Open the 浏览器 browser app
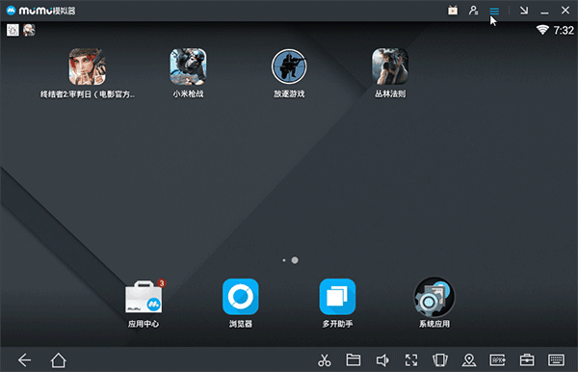The image size is (578, 372). click(240, 297)
